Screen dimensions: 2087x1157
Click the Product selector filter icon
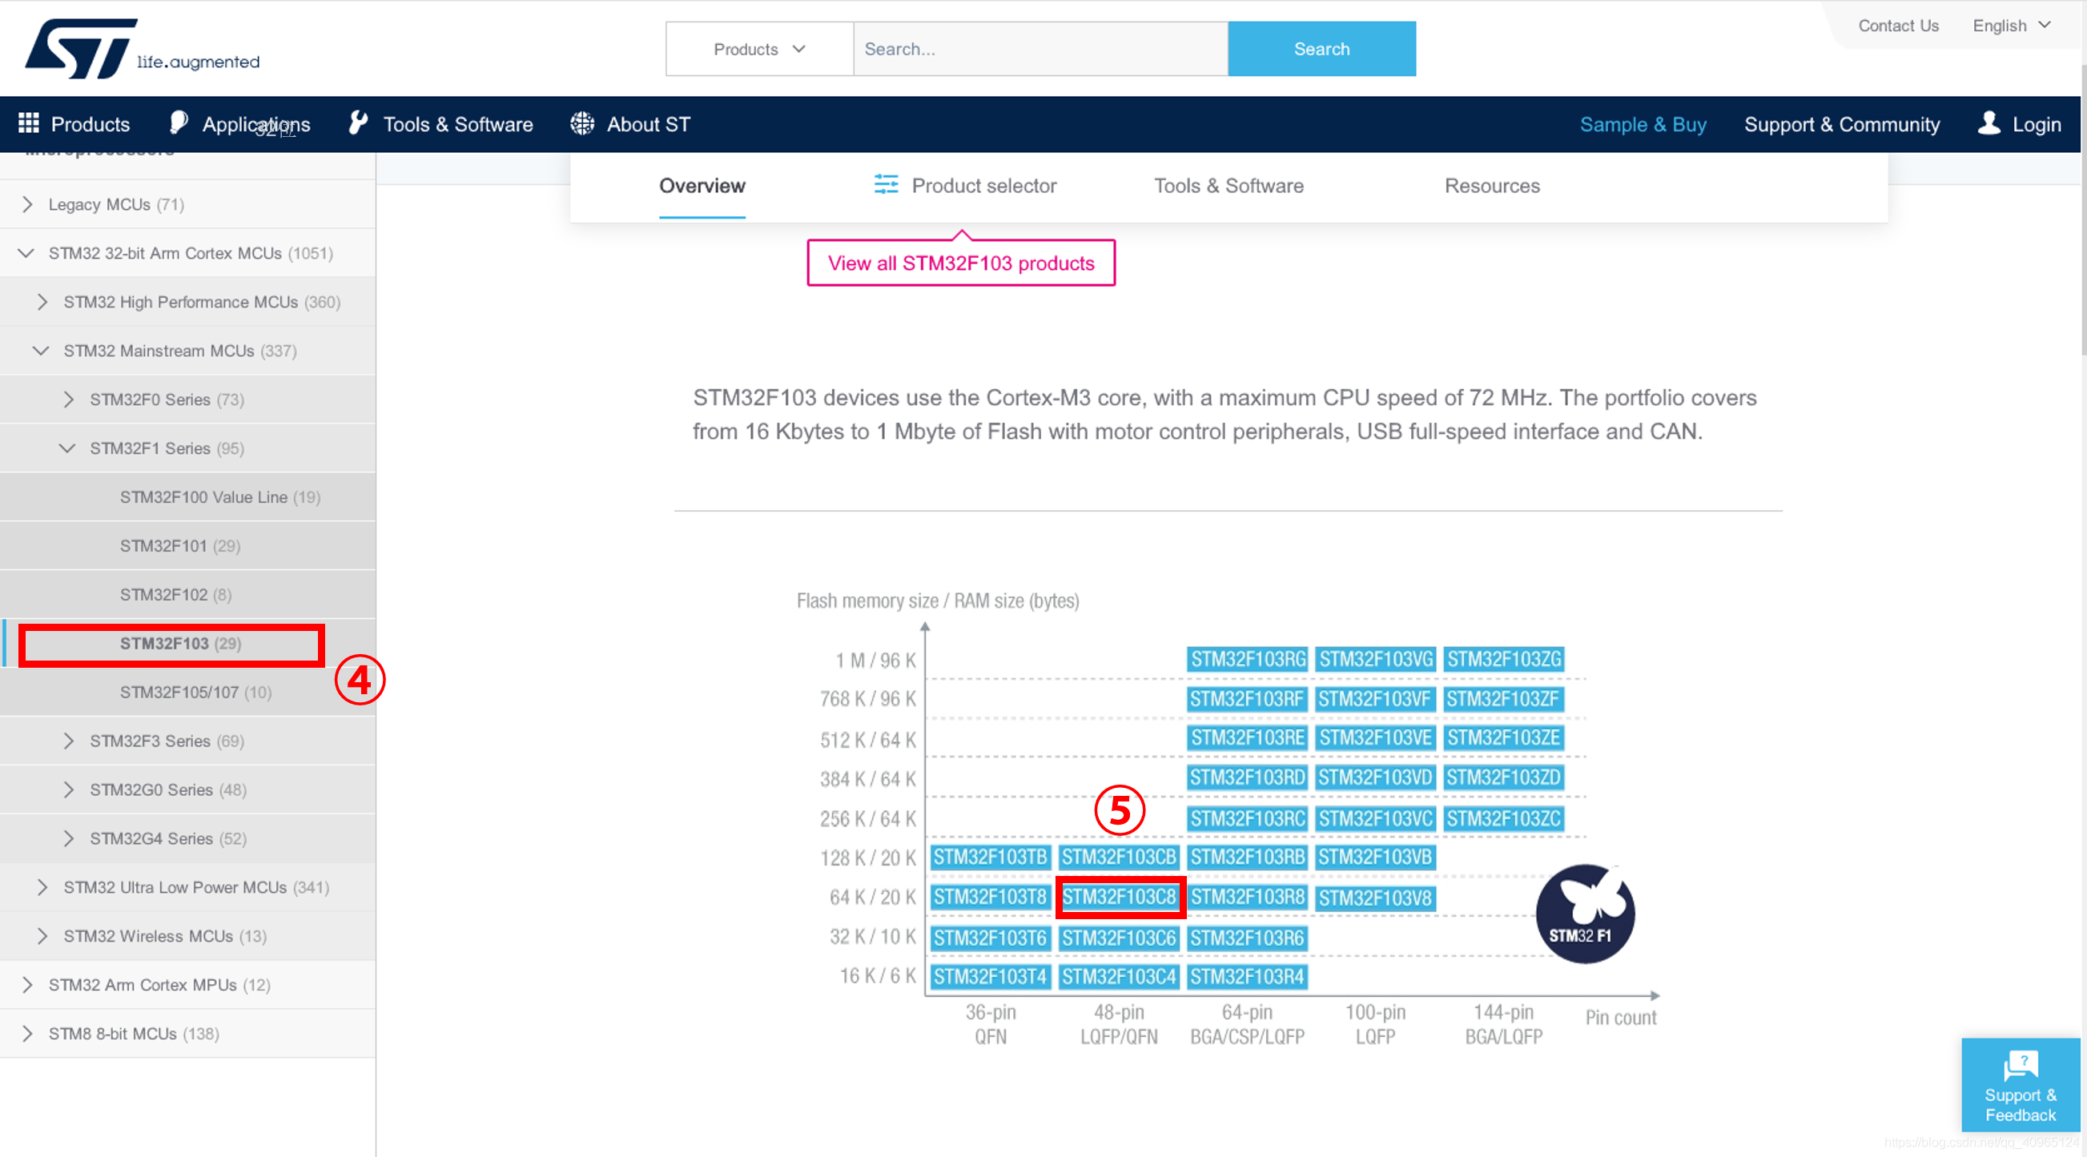click(x=886, y=185)
